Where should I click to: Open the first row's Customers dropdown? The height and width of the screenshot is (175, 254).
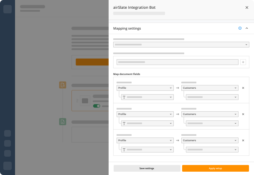(210, 88)
